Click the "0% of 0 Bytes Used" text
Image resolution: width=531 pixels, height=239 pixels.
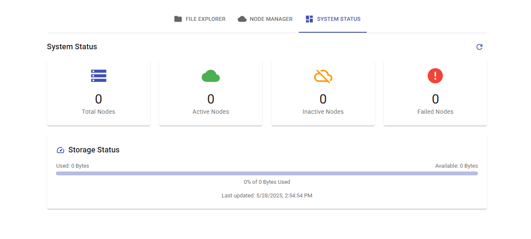[267, 182]
